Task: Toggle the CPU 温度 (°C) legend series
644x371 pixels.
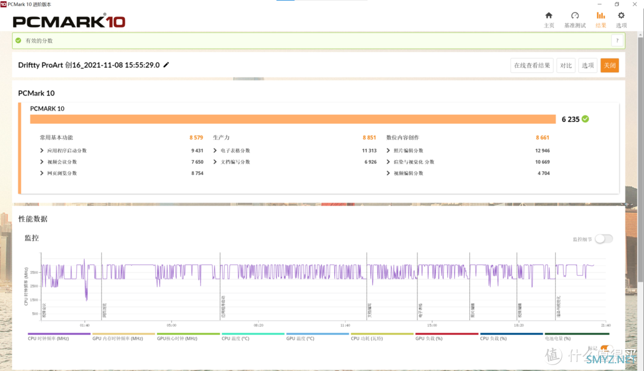Action: 253,336
